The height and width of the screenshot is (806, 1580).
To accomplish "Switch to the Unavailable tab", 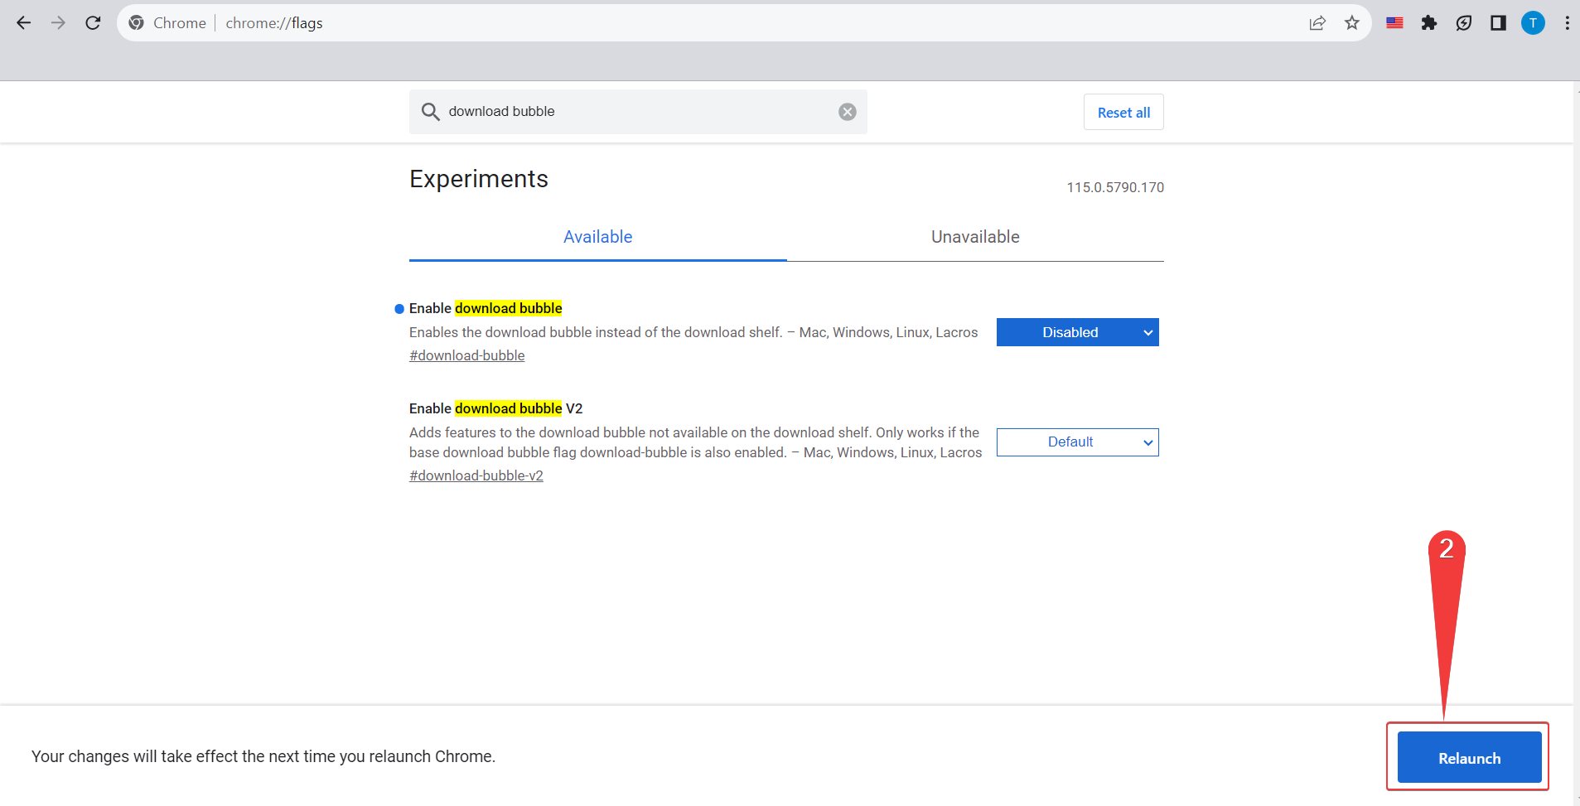I will click(975, 237).
